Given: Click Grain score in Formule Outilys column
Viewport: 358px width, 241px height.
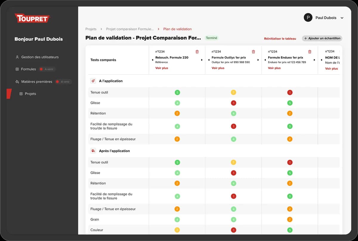Looking at the screenshot, I should click(234, 220).
